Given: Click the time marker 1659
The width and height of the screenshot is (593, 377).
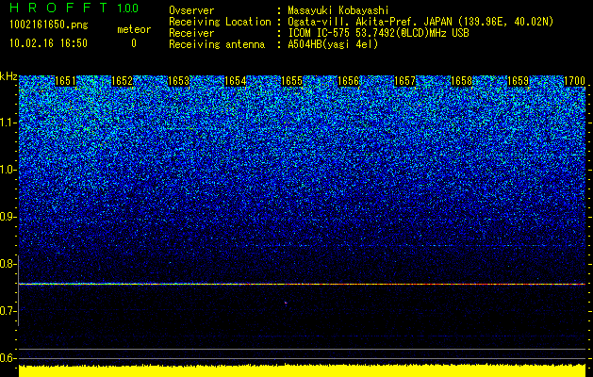Looking at the screenshot, I should [x=518, y=81].
